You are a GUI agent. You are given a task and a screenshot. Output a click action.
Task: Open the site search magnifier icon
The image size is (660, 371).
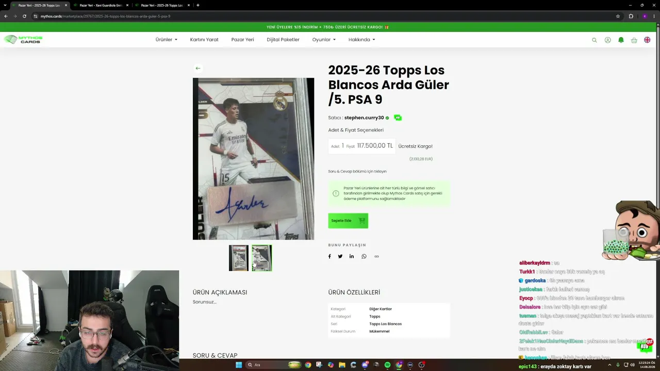pyautogui.click(x=594, y=40)
